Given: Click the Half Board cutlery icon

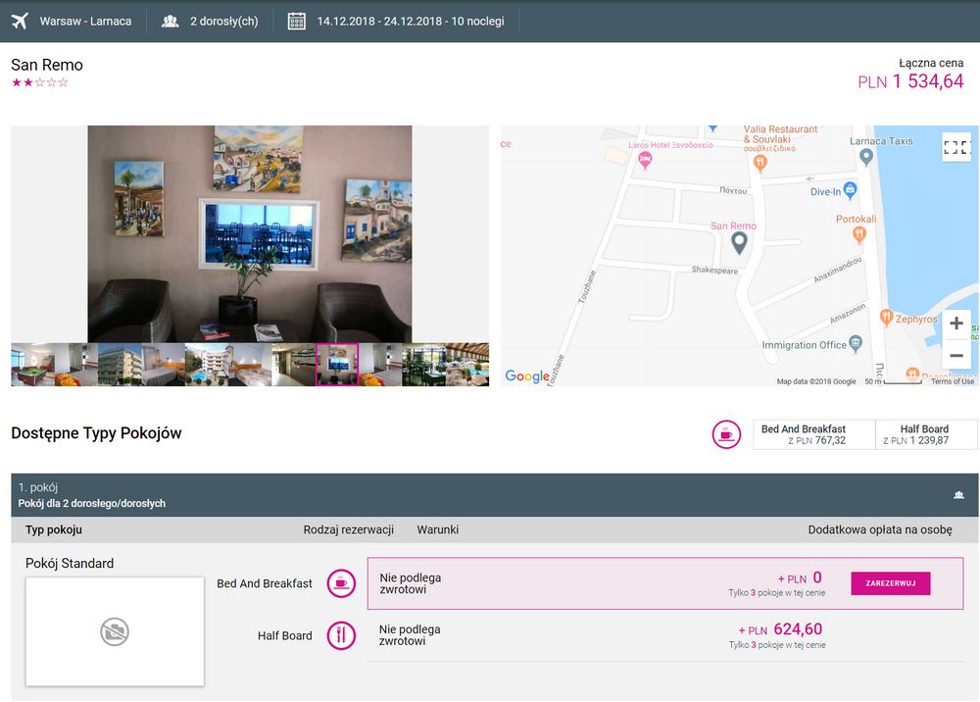Looking at the screenshot, I should [341, 635].
